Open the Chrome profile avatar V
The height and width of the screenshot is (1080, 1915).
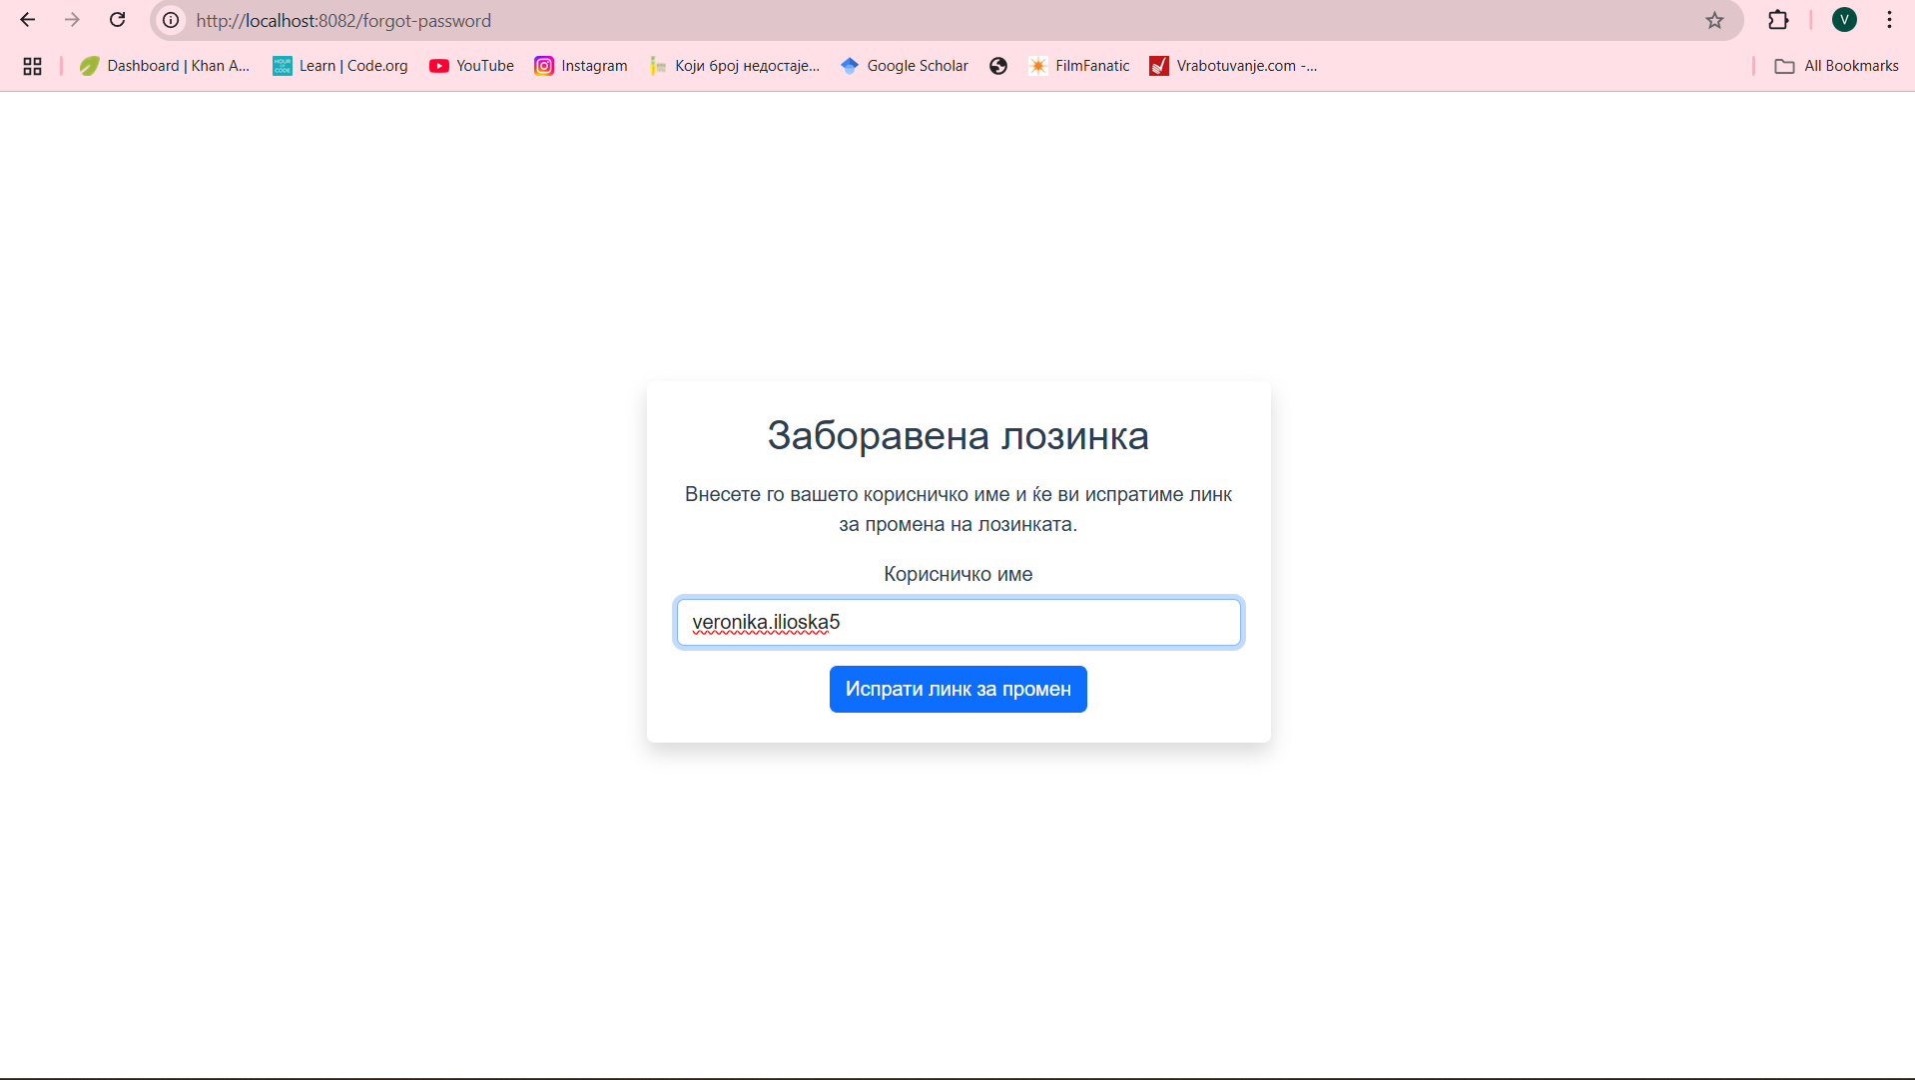pyautogui.click(x=1844, y=20)
